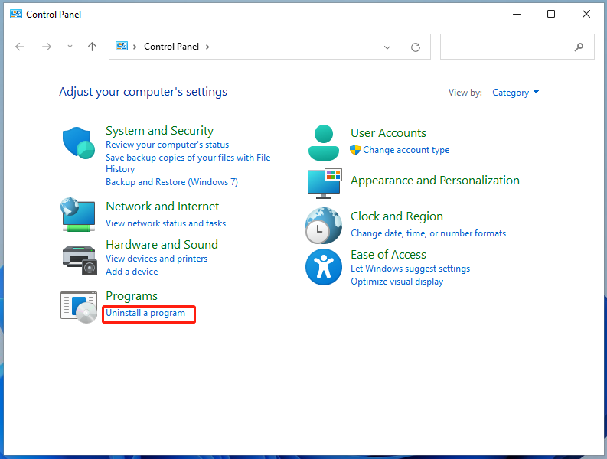Click the Programs disc icon
The image size is (607, 459).
point(79,308)
